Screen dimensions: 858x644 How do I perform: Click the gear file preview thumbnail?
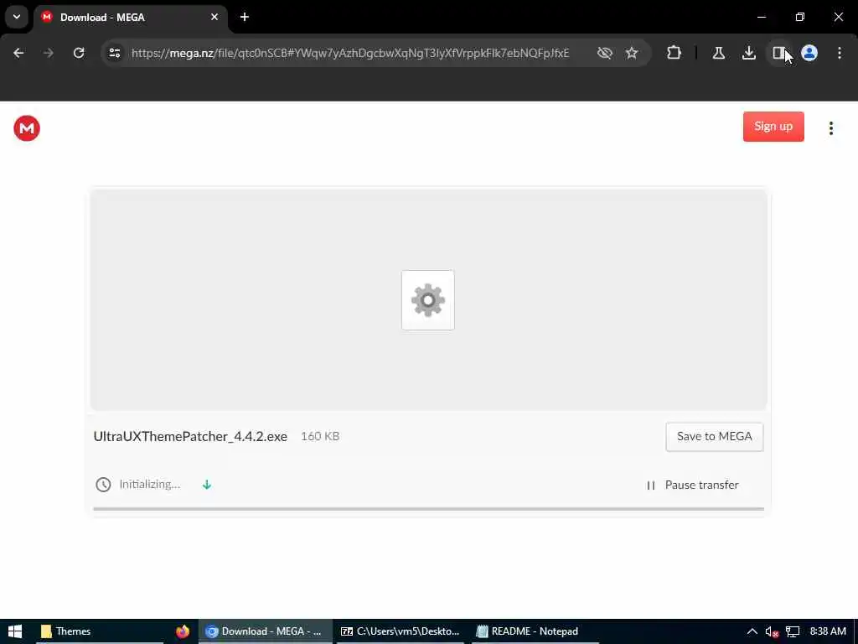click(x=428, y=300)
